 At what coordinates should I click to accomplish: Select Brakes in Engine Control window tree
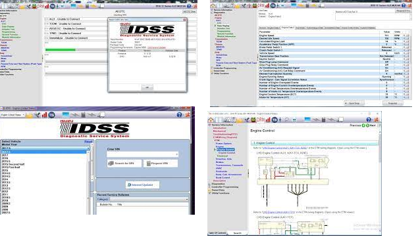click(x=220, y=162)
